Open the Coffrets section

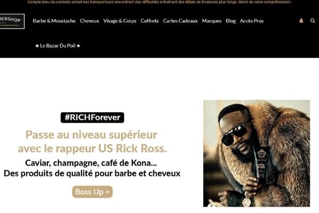pyautogui.click(x=149, y=21)
